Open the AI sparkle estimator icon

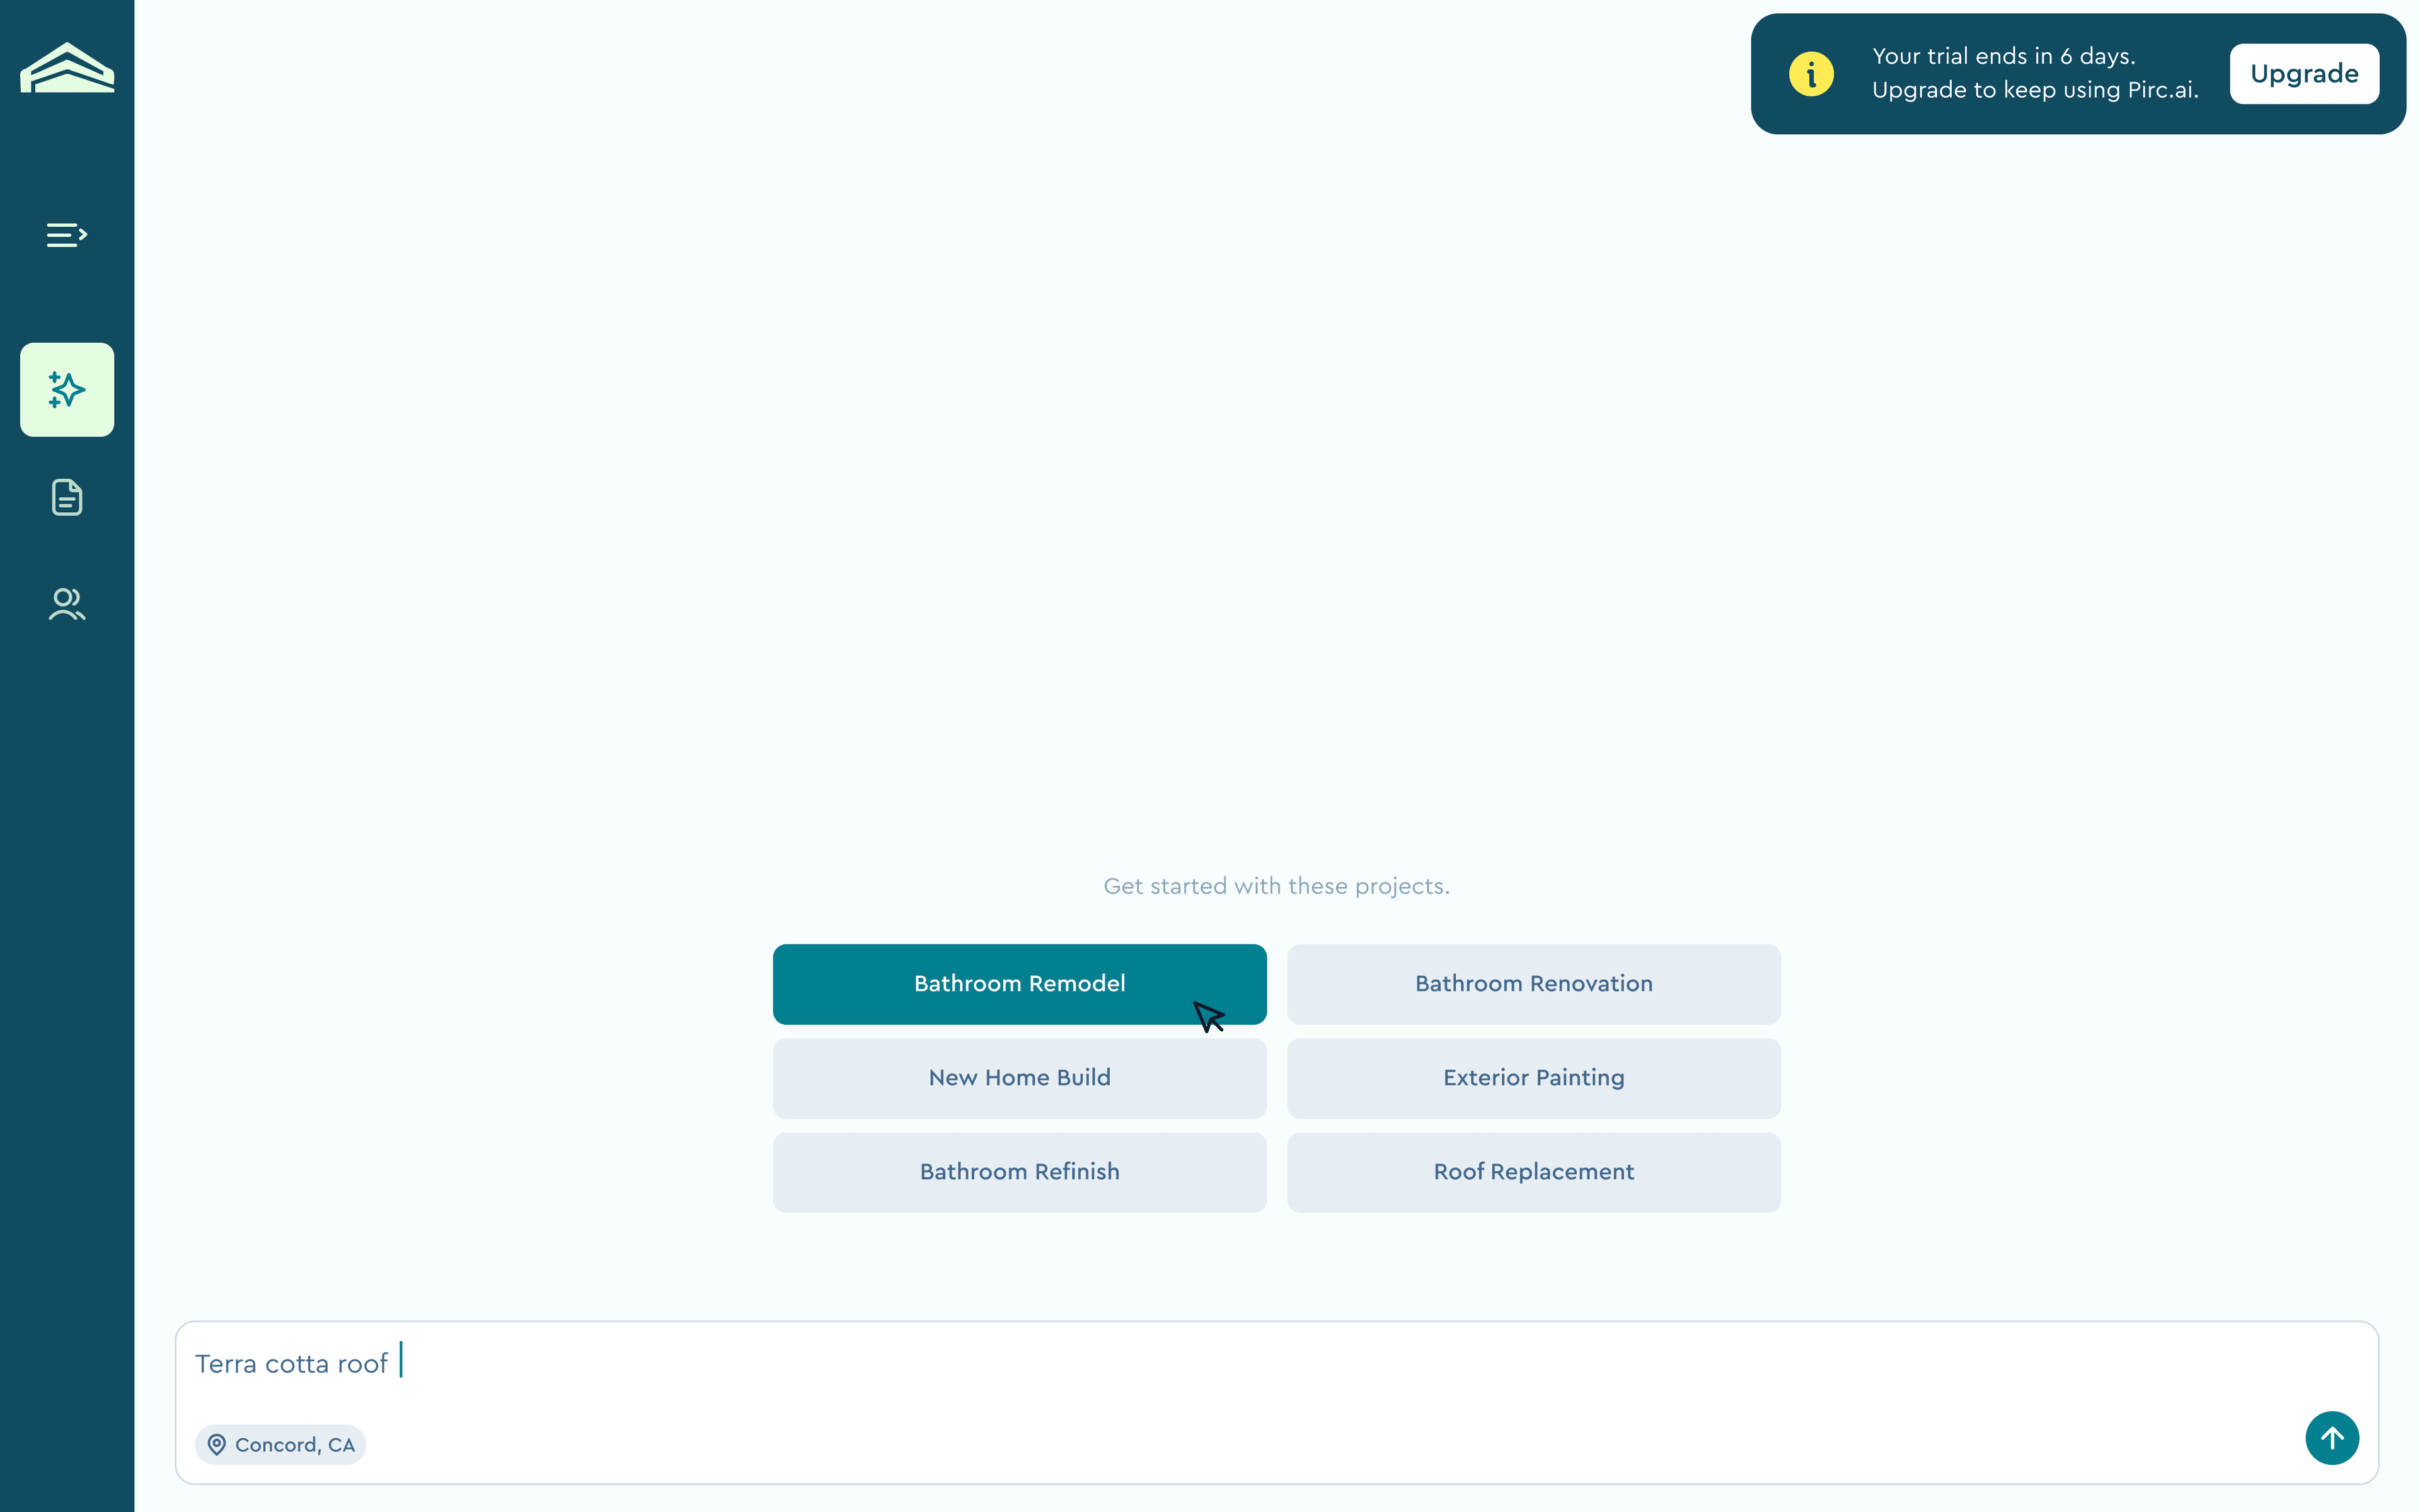(67, 389)
